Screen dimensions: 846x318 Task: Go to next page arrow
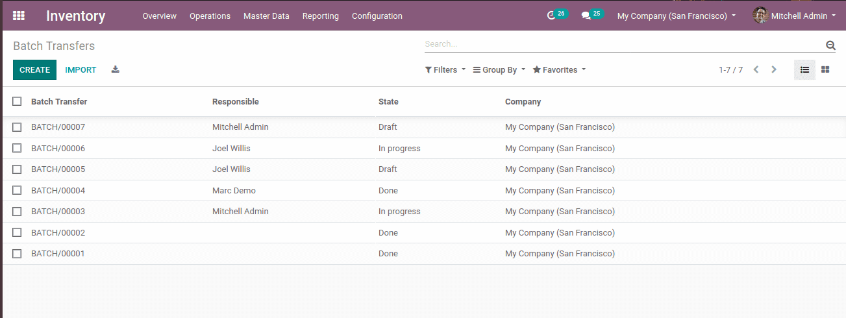[774, 69]
